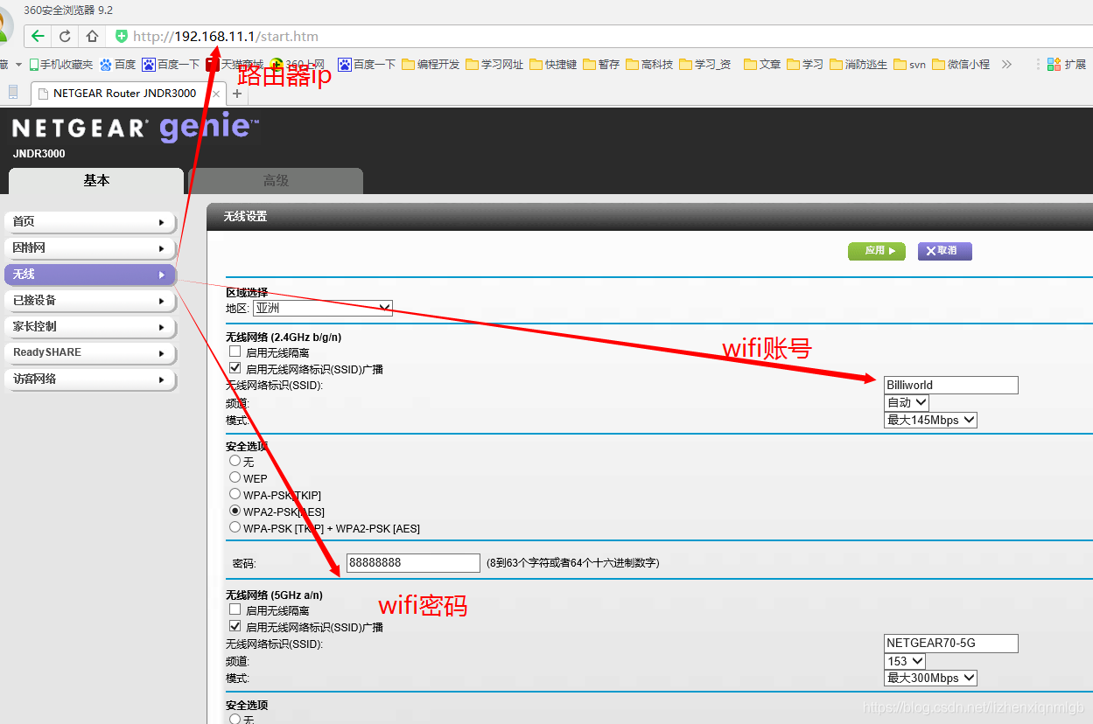Reload the page with the refresh icon
Viewport: 1093px width, 724px height.
pyautogui.click(x=65, y=37)
